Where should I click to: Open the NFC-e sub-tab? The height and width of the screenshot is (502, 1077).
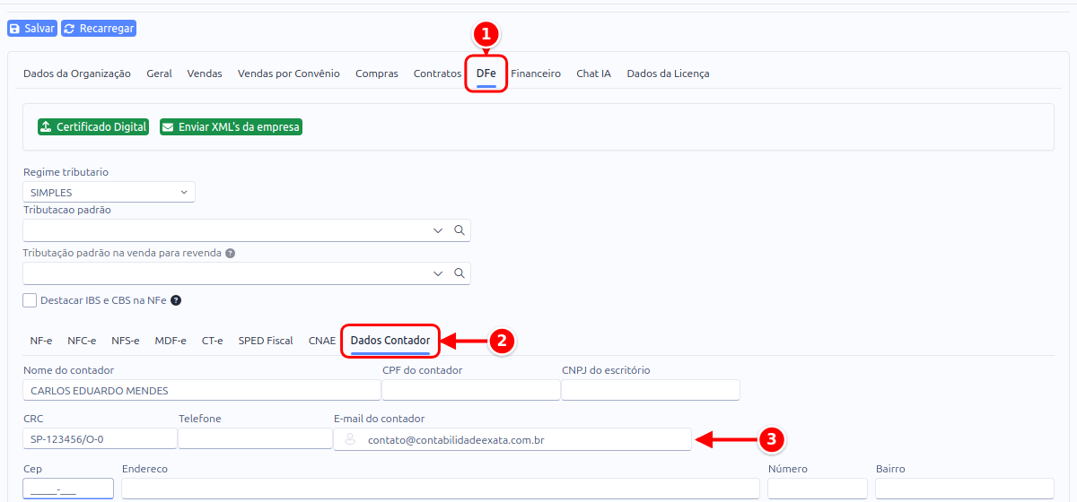point(82,341)
